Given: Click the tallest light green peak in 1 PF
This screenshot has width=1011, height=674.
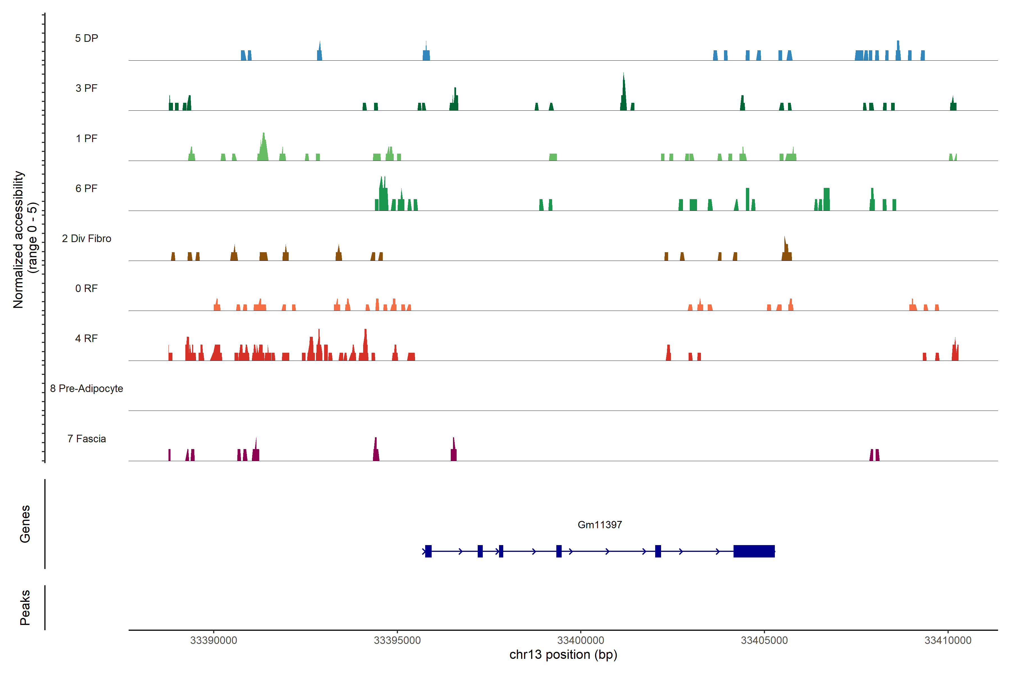Looking at the screenshot, I should tap(263, 148).
